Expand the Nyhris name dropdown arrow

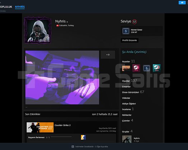[67, 22]
